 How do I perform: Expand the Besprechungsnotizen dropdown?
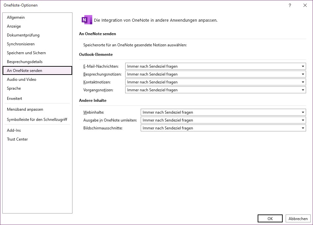point(215,74)
